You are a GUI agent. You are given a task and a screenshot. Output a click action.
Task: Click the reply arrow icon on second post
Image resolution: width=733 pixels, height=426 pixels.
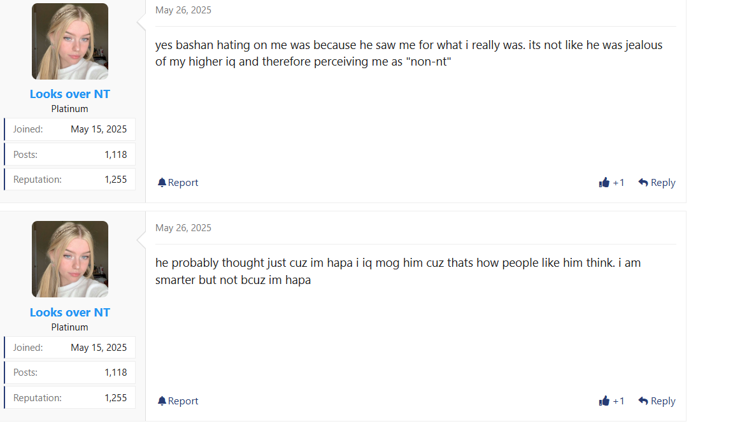click(x=643, y=401)
